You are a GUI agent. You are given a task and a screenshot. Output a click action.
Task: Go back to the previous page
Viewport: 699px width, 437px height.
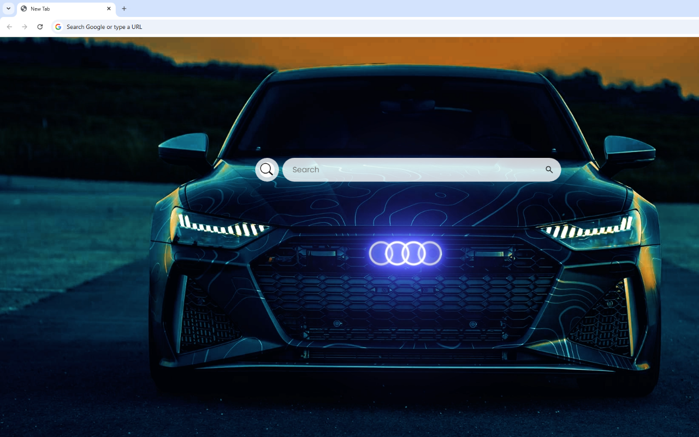point(9,27)
